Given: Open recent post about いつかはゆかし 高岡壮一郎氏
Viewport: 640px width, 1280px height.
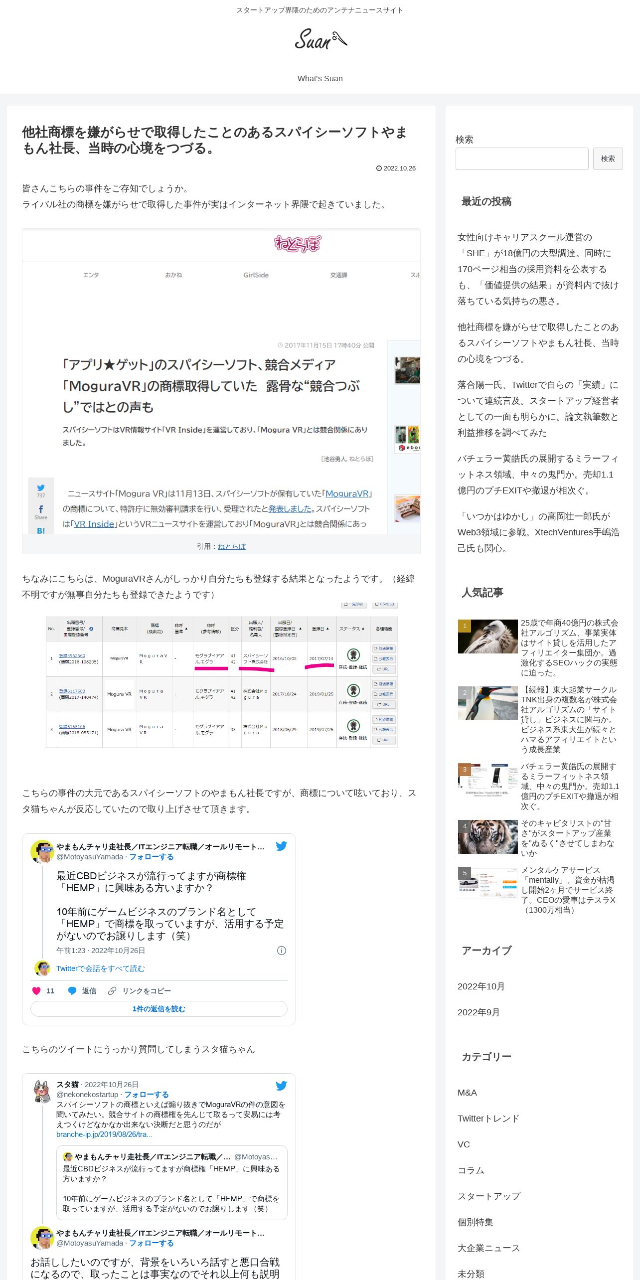Looking at the screenshot, I should [538, 532].
